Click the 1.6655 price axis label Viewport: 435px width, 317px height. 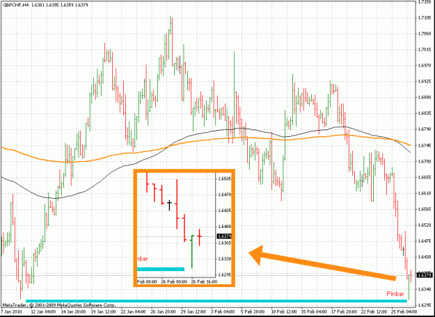click(x=424, y=177)
